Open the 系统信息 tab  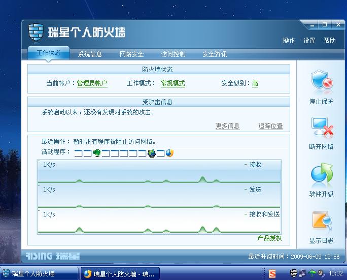click(x=90, y=54)
